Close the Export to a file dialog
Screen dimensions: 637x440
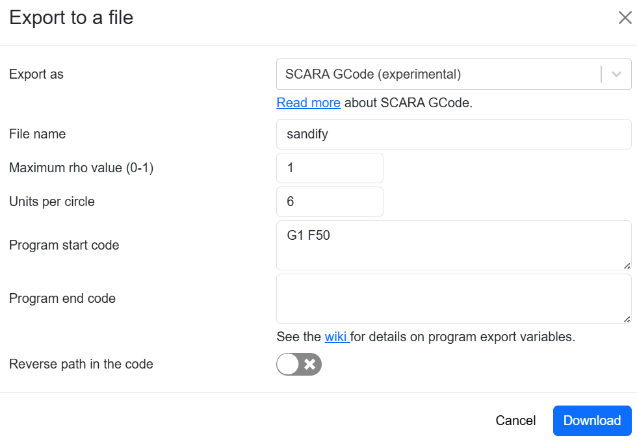(x=625, y=18)
